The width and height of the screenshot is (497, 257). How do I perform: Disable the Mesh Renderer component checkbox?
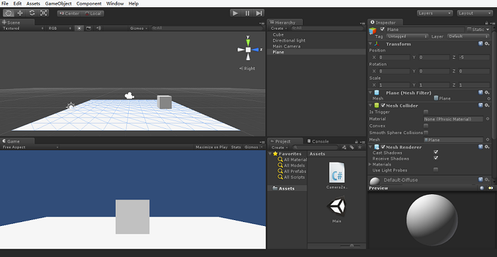(383, 147)
